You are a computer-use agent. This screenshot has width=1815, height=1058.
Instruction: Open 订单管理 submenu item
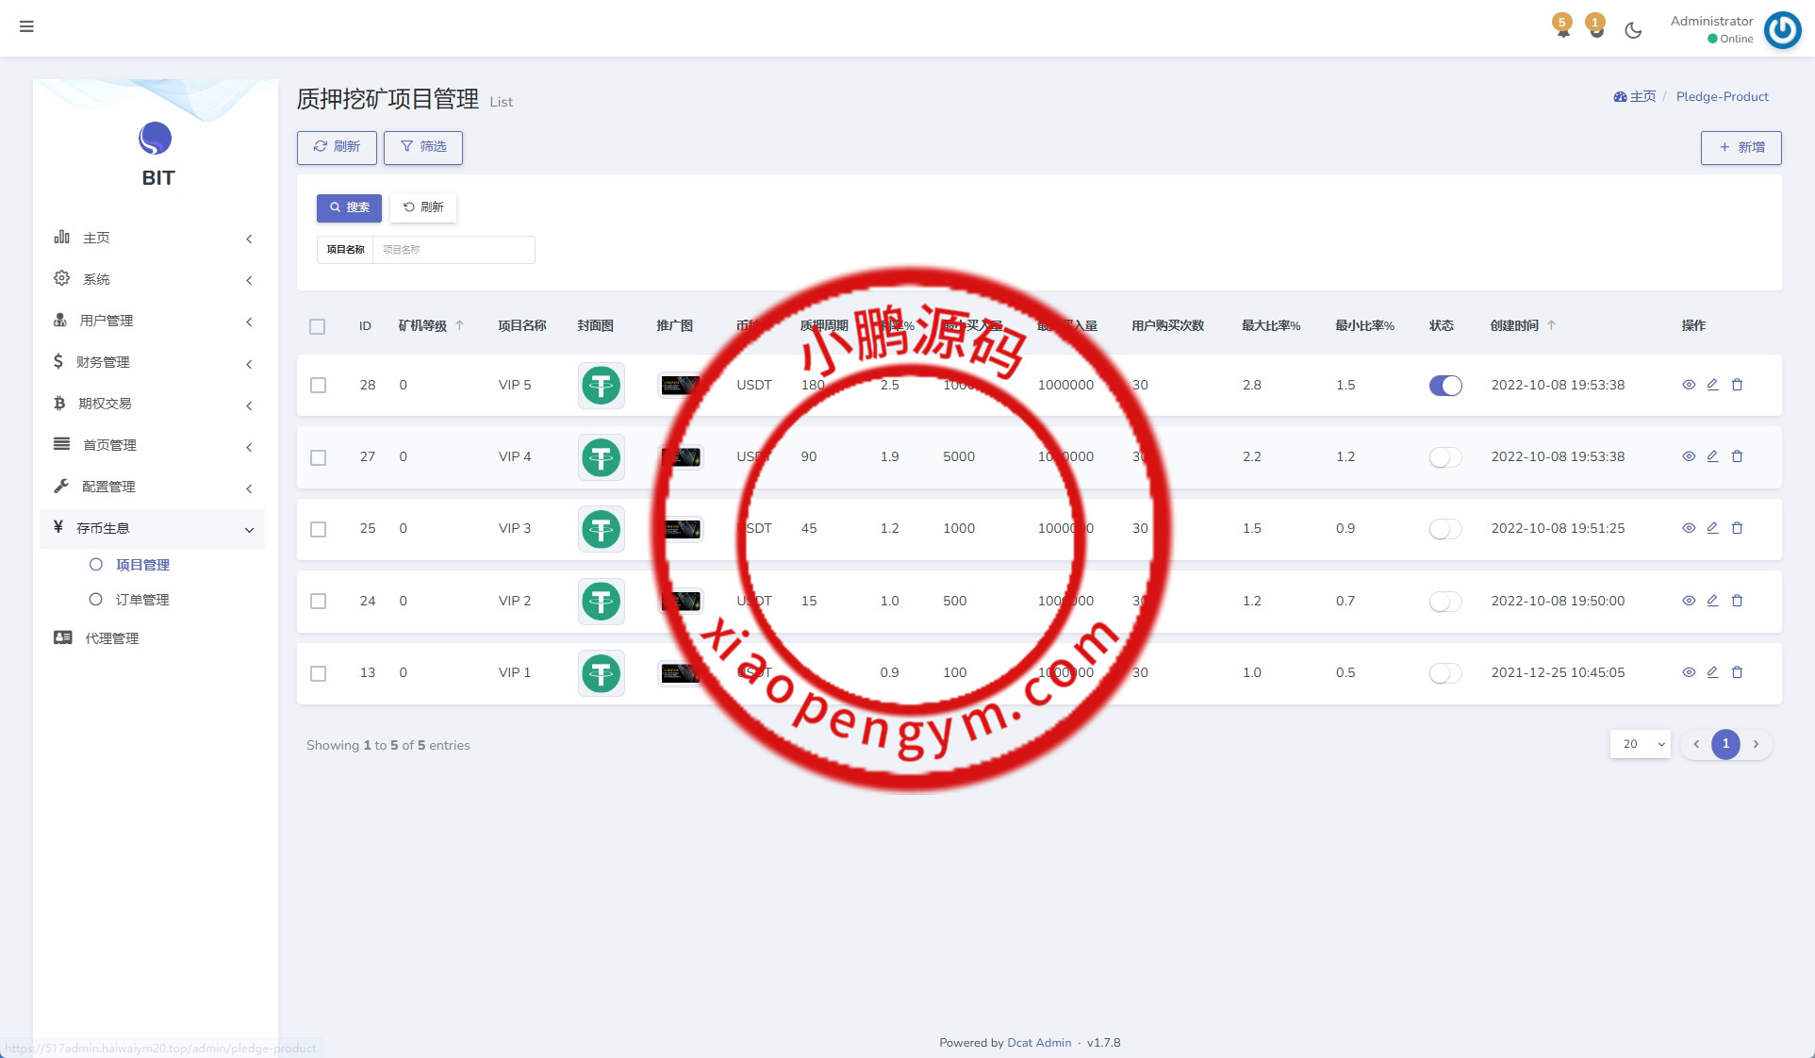[x=142, y=600]
